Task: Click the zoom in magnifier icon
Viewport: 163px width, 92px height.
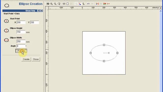Action: coord(51,4)
